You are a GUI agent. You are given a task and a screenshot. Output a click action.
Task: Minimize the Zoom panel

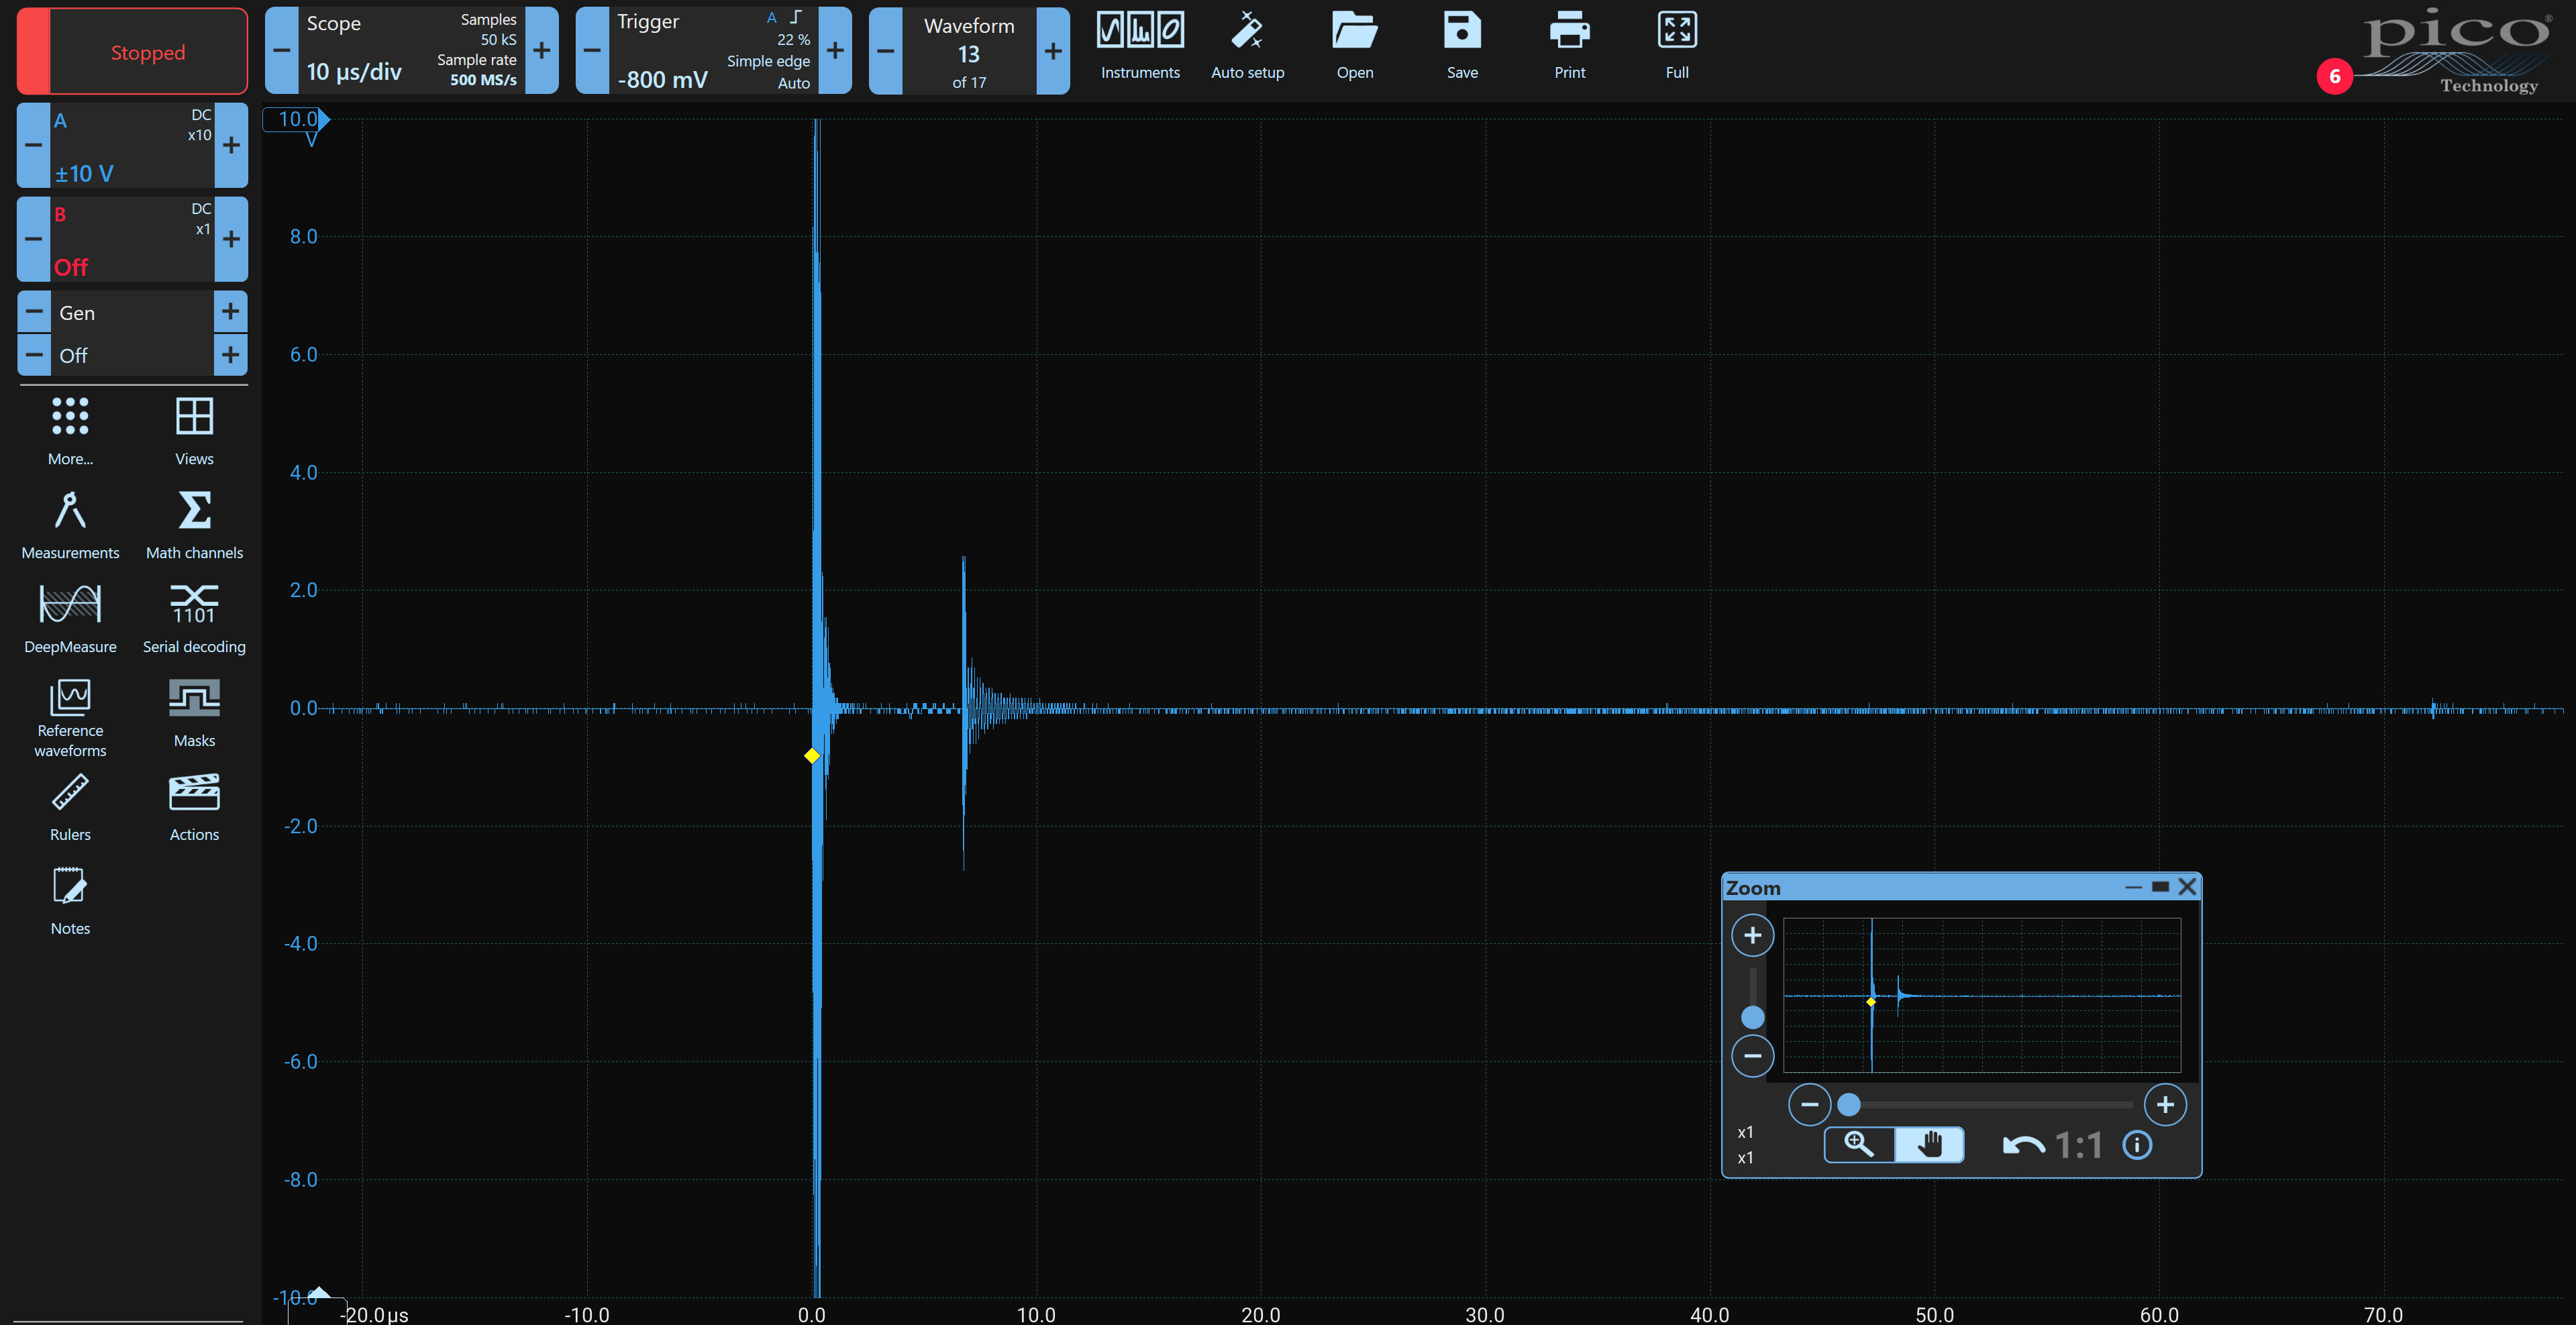2133,887
